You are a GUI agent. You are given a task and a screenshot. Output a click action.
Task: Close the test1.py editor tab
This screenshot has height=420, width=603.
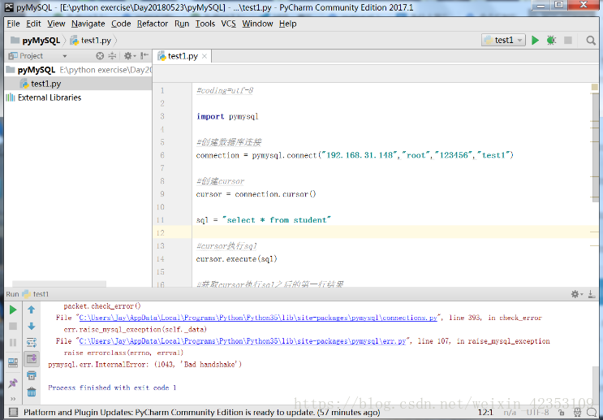pyautogui.click(x=205, y=56)
